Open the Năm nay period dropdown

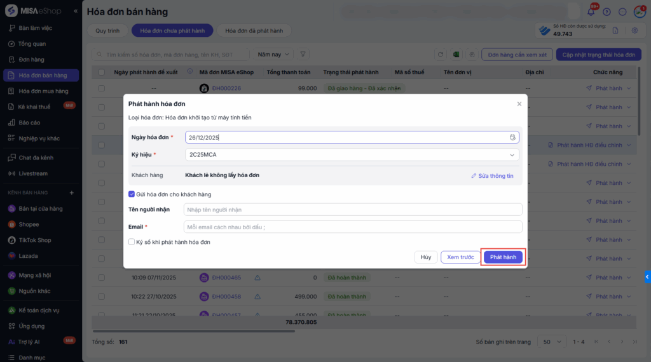[x=274, y=55]
